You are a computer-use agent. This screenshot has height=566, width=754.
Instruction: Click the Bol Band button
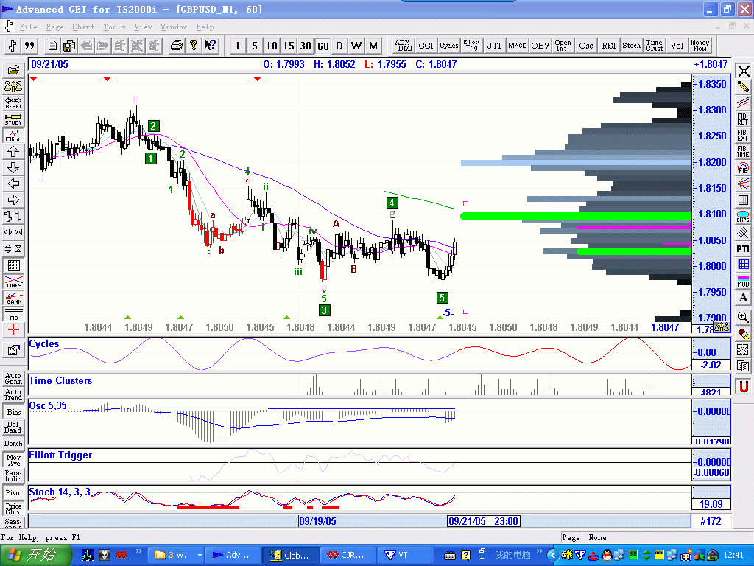point(13,427)
